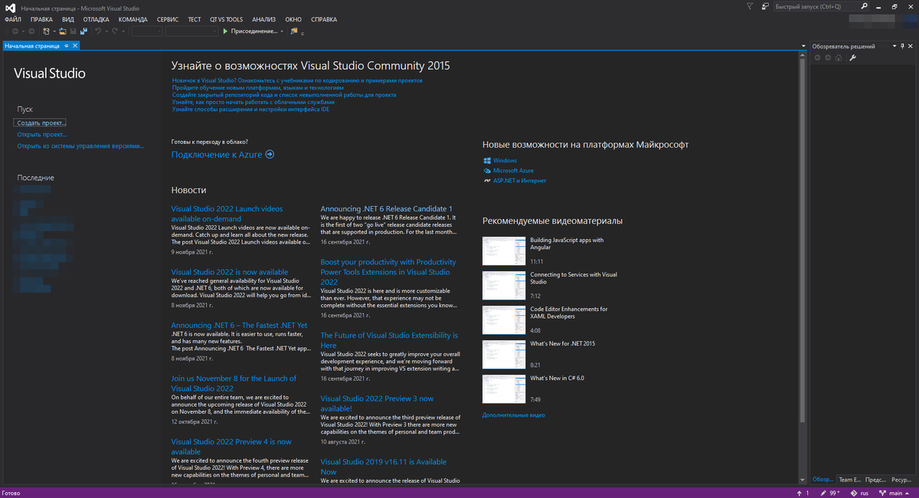
Task: Click the Solution Explorer Back icon
Action: [x=817, y=57]
